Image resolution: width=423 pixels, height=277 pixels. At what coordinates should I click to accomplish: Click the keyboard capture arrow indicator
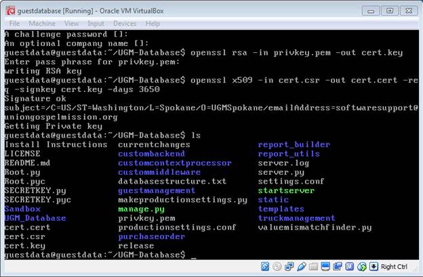(372, 266)
